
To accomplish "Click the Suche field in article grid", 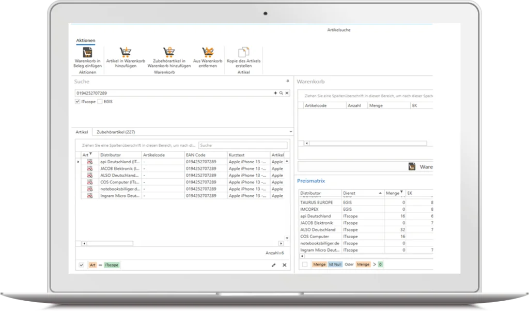I will point(242,146).
